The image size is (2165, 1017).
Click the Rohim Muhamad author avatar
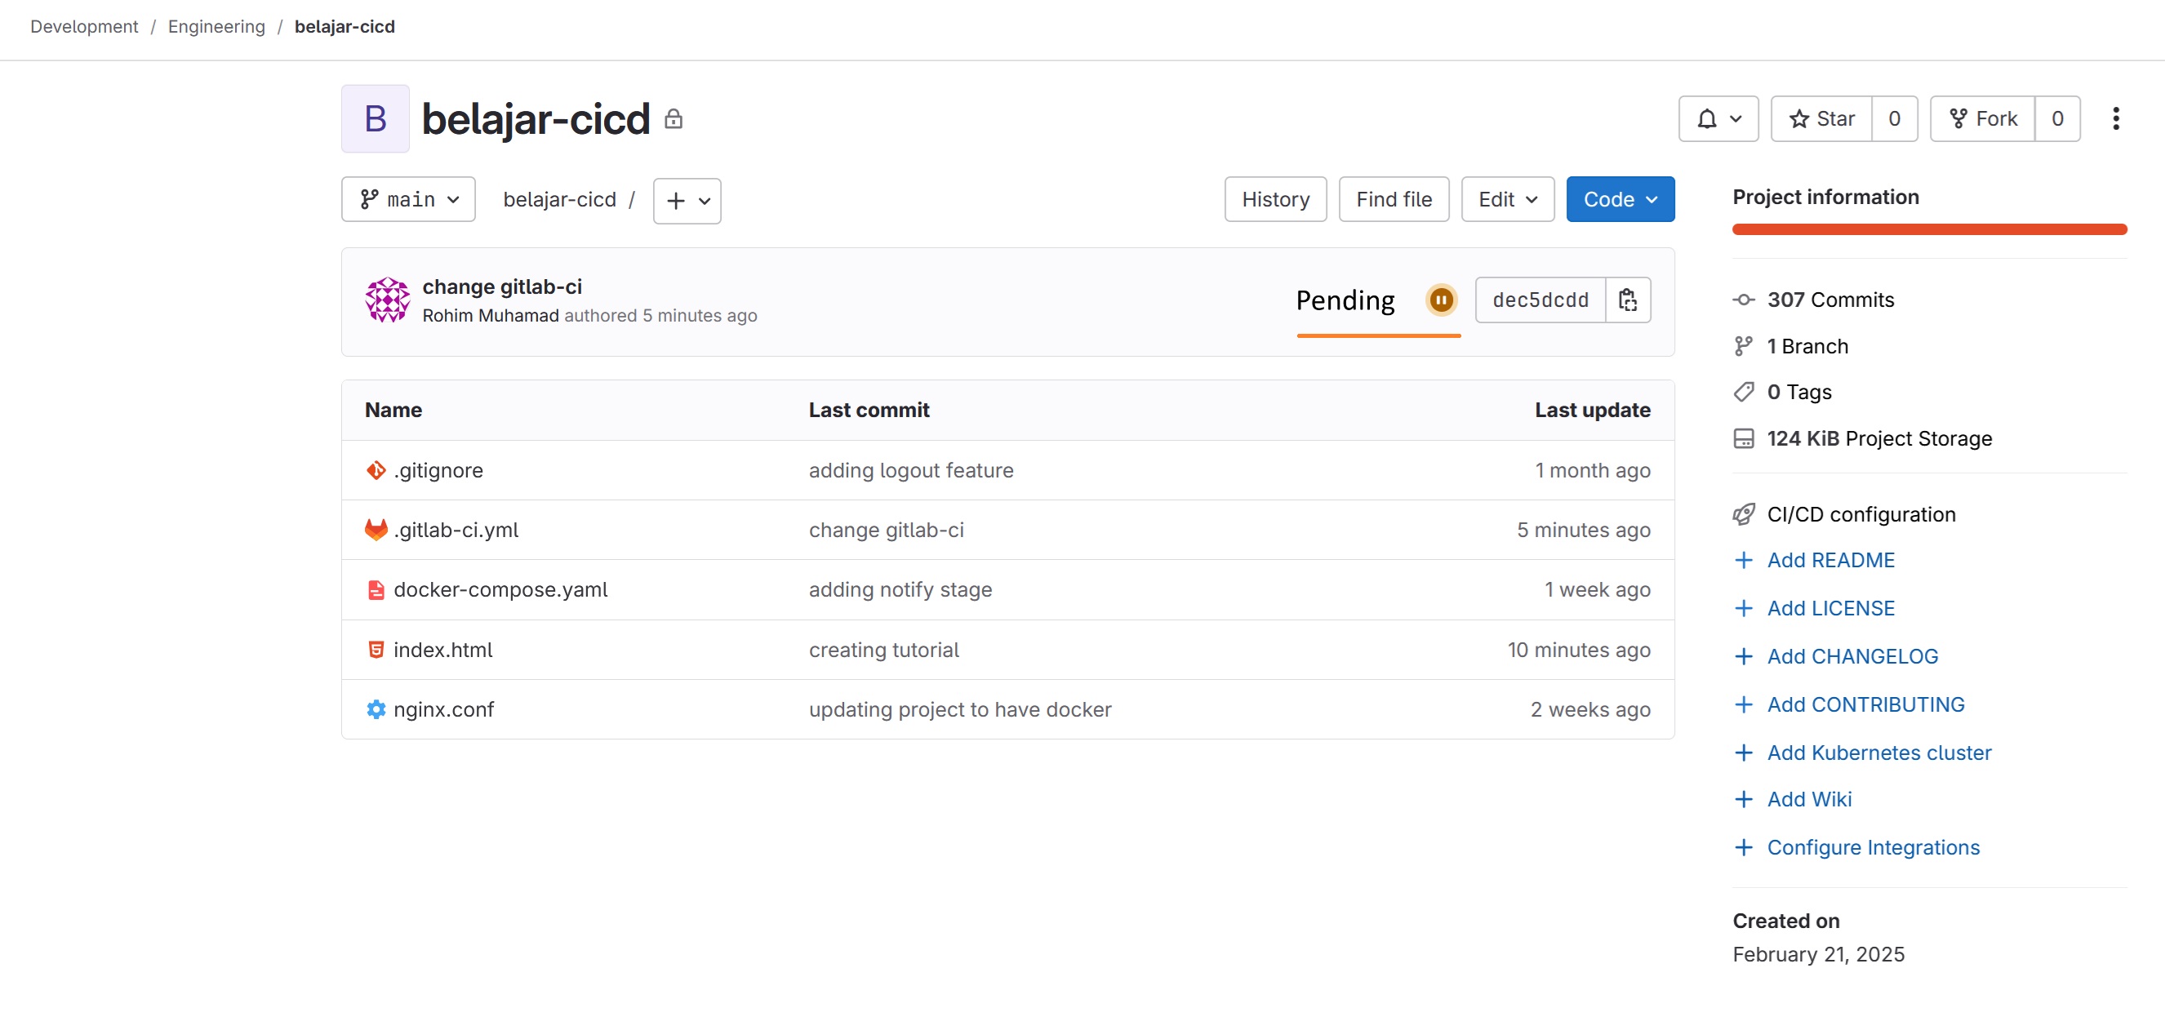pos(387,300)
